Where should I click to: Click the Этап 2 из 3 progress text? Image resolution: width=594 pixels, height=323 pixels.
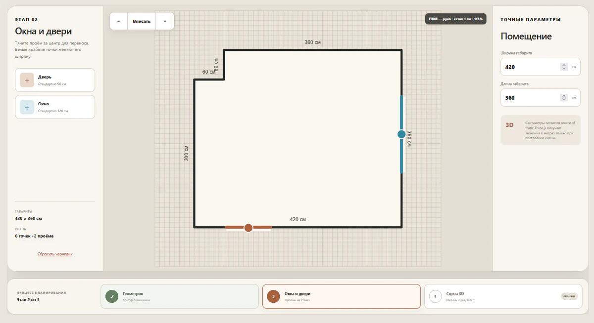pyautogui.click(x=28, y=299)
